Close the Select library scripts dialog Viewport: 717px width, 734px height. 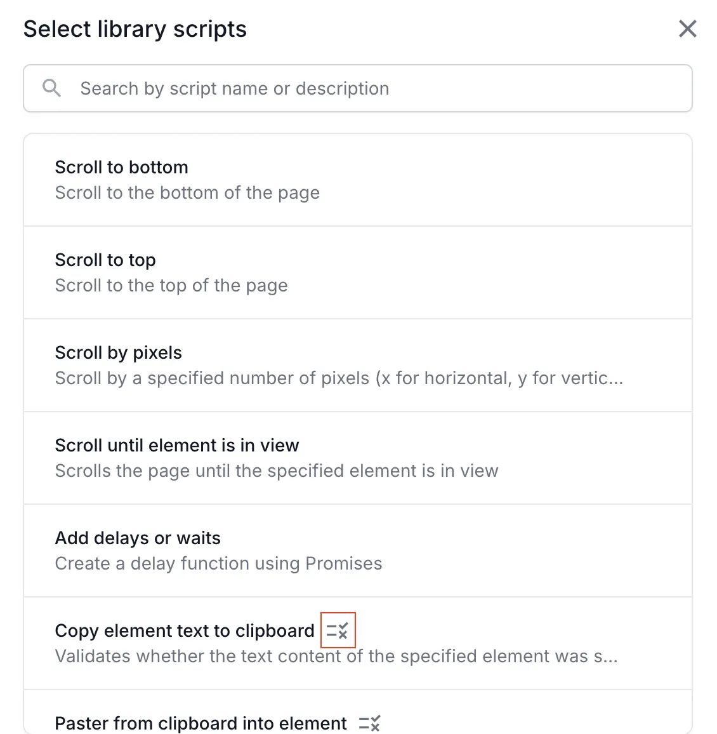coord(688,29)
